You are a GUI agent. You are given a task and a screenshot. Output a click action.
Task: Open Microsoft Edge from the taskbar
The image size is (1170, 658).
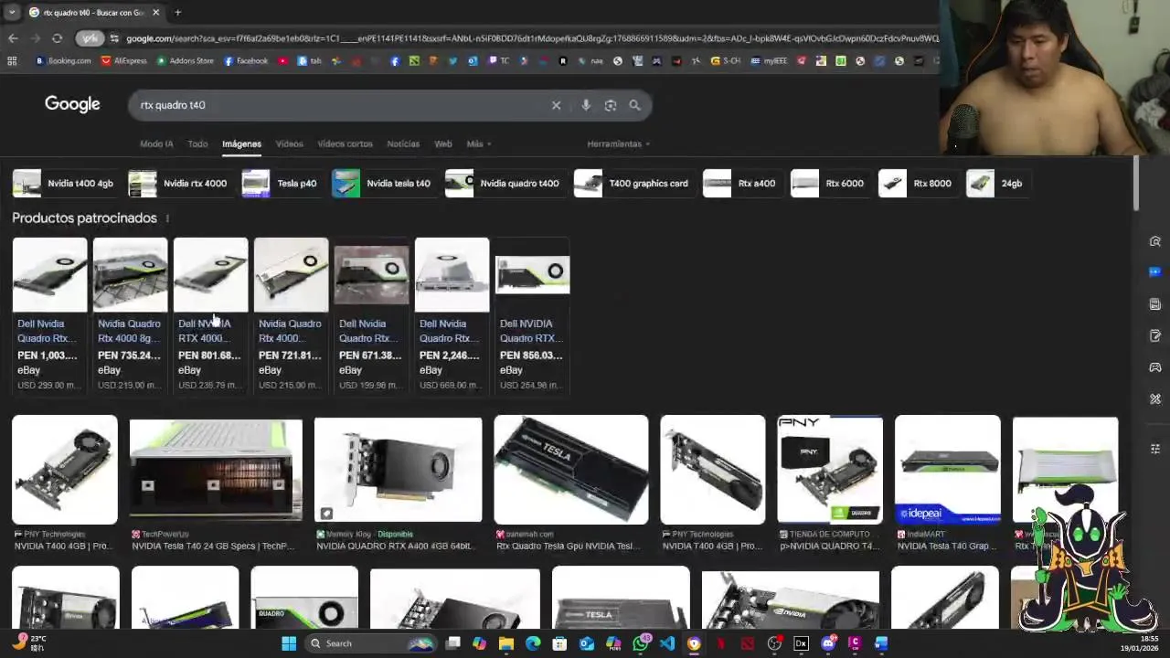click(533, 643)
